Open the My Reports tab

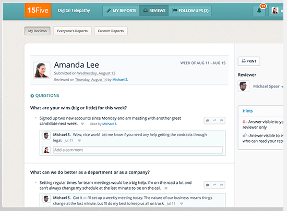click(x=121, y=10)
